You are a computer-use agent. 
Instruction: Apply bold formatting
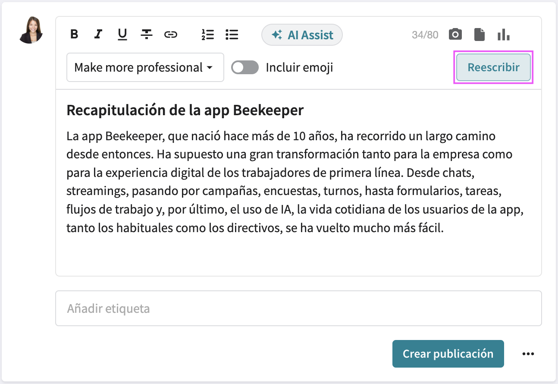(74, 35)
